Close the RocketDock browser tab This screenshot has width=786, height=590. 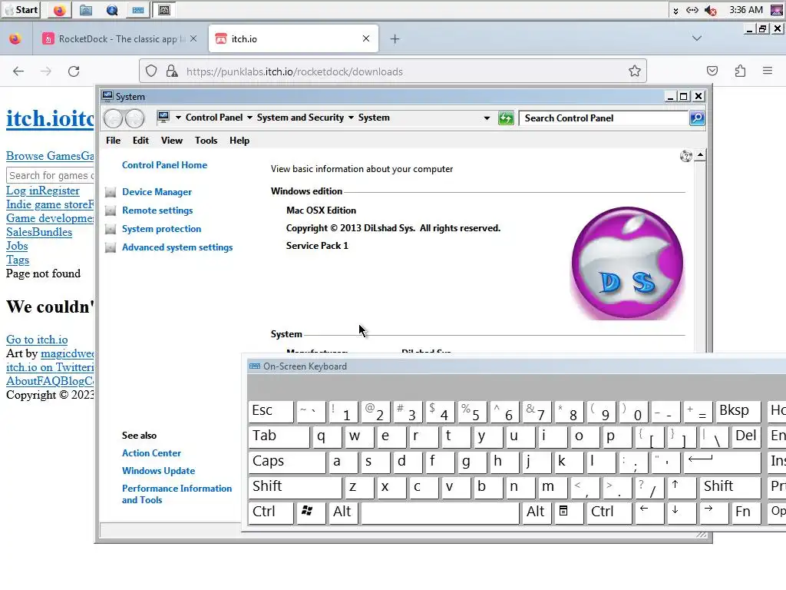[193, 38]
